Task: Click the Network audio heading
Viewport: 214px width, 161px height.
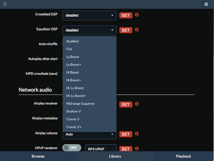Action: [x=35, y=90]
